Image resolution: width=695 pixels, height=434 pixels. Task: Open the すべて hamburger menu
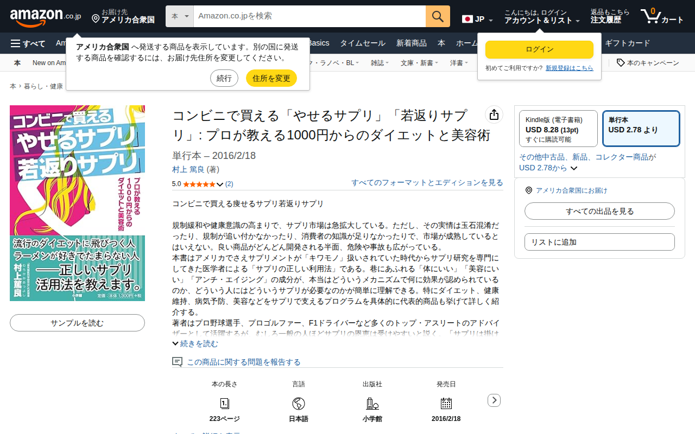point(28,43)
